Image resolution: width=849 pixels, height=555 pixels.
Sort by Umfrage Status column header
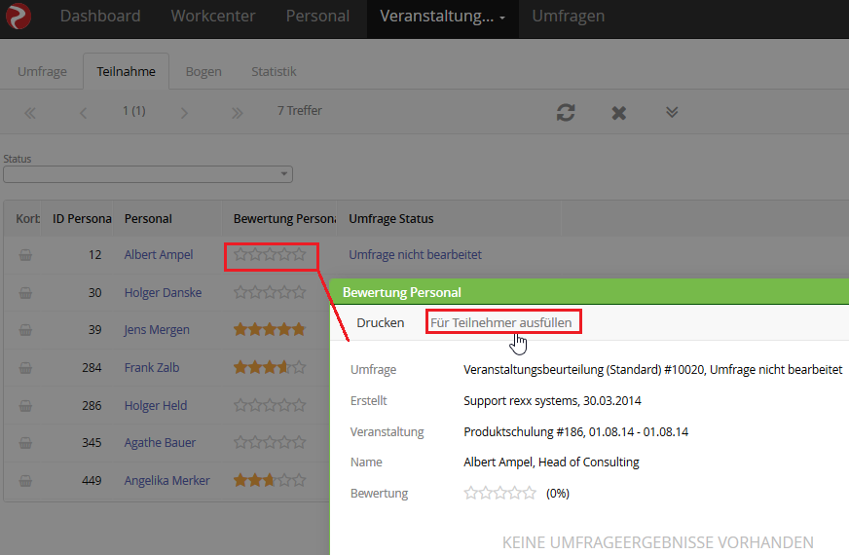(x=391, y=219)
